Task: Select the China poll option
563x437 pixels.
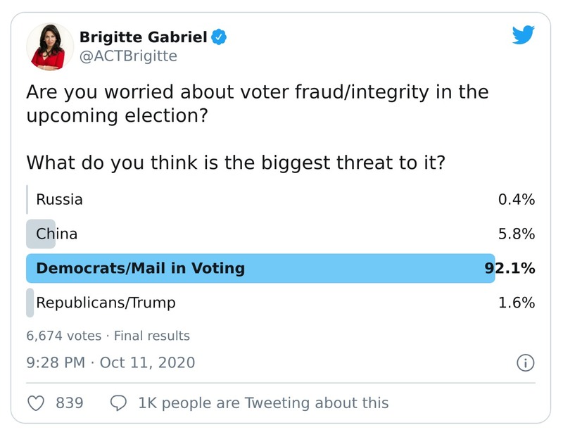Action: point(56,234)
